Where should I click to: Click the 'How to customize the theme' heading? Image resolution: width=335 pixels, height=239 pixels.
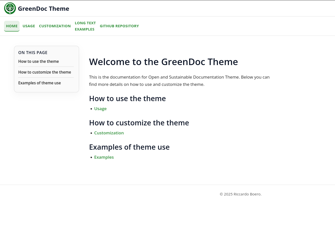tap(139, 123)
